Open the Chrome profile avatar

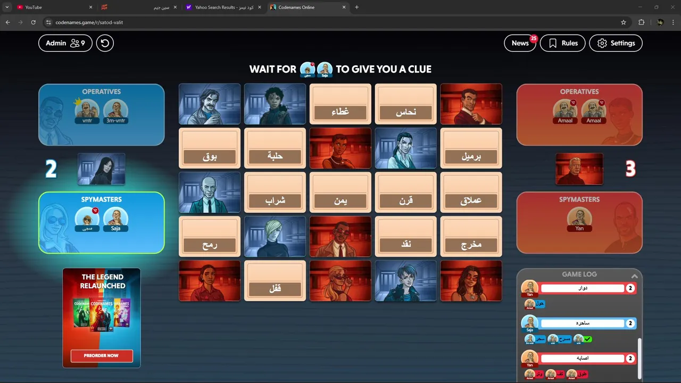point(660,22)
